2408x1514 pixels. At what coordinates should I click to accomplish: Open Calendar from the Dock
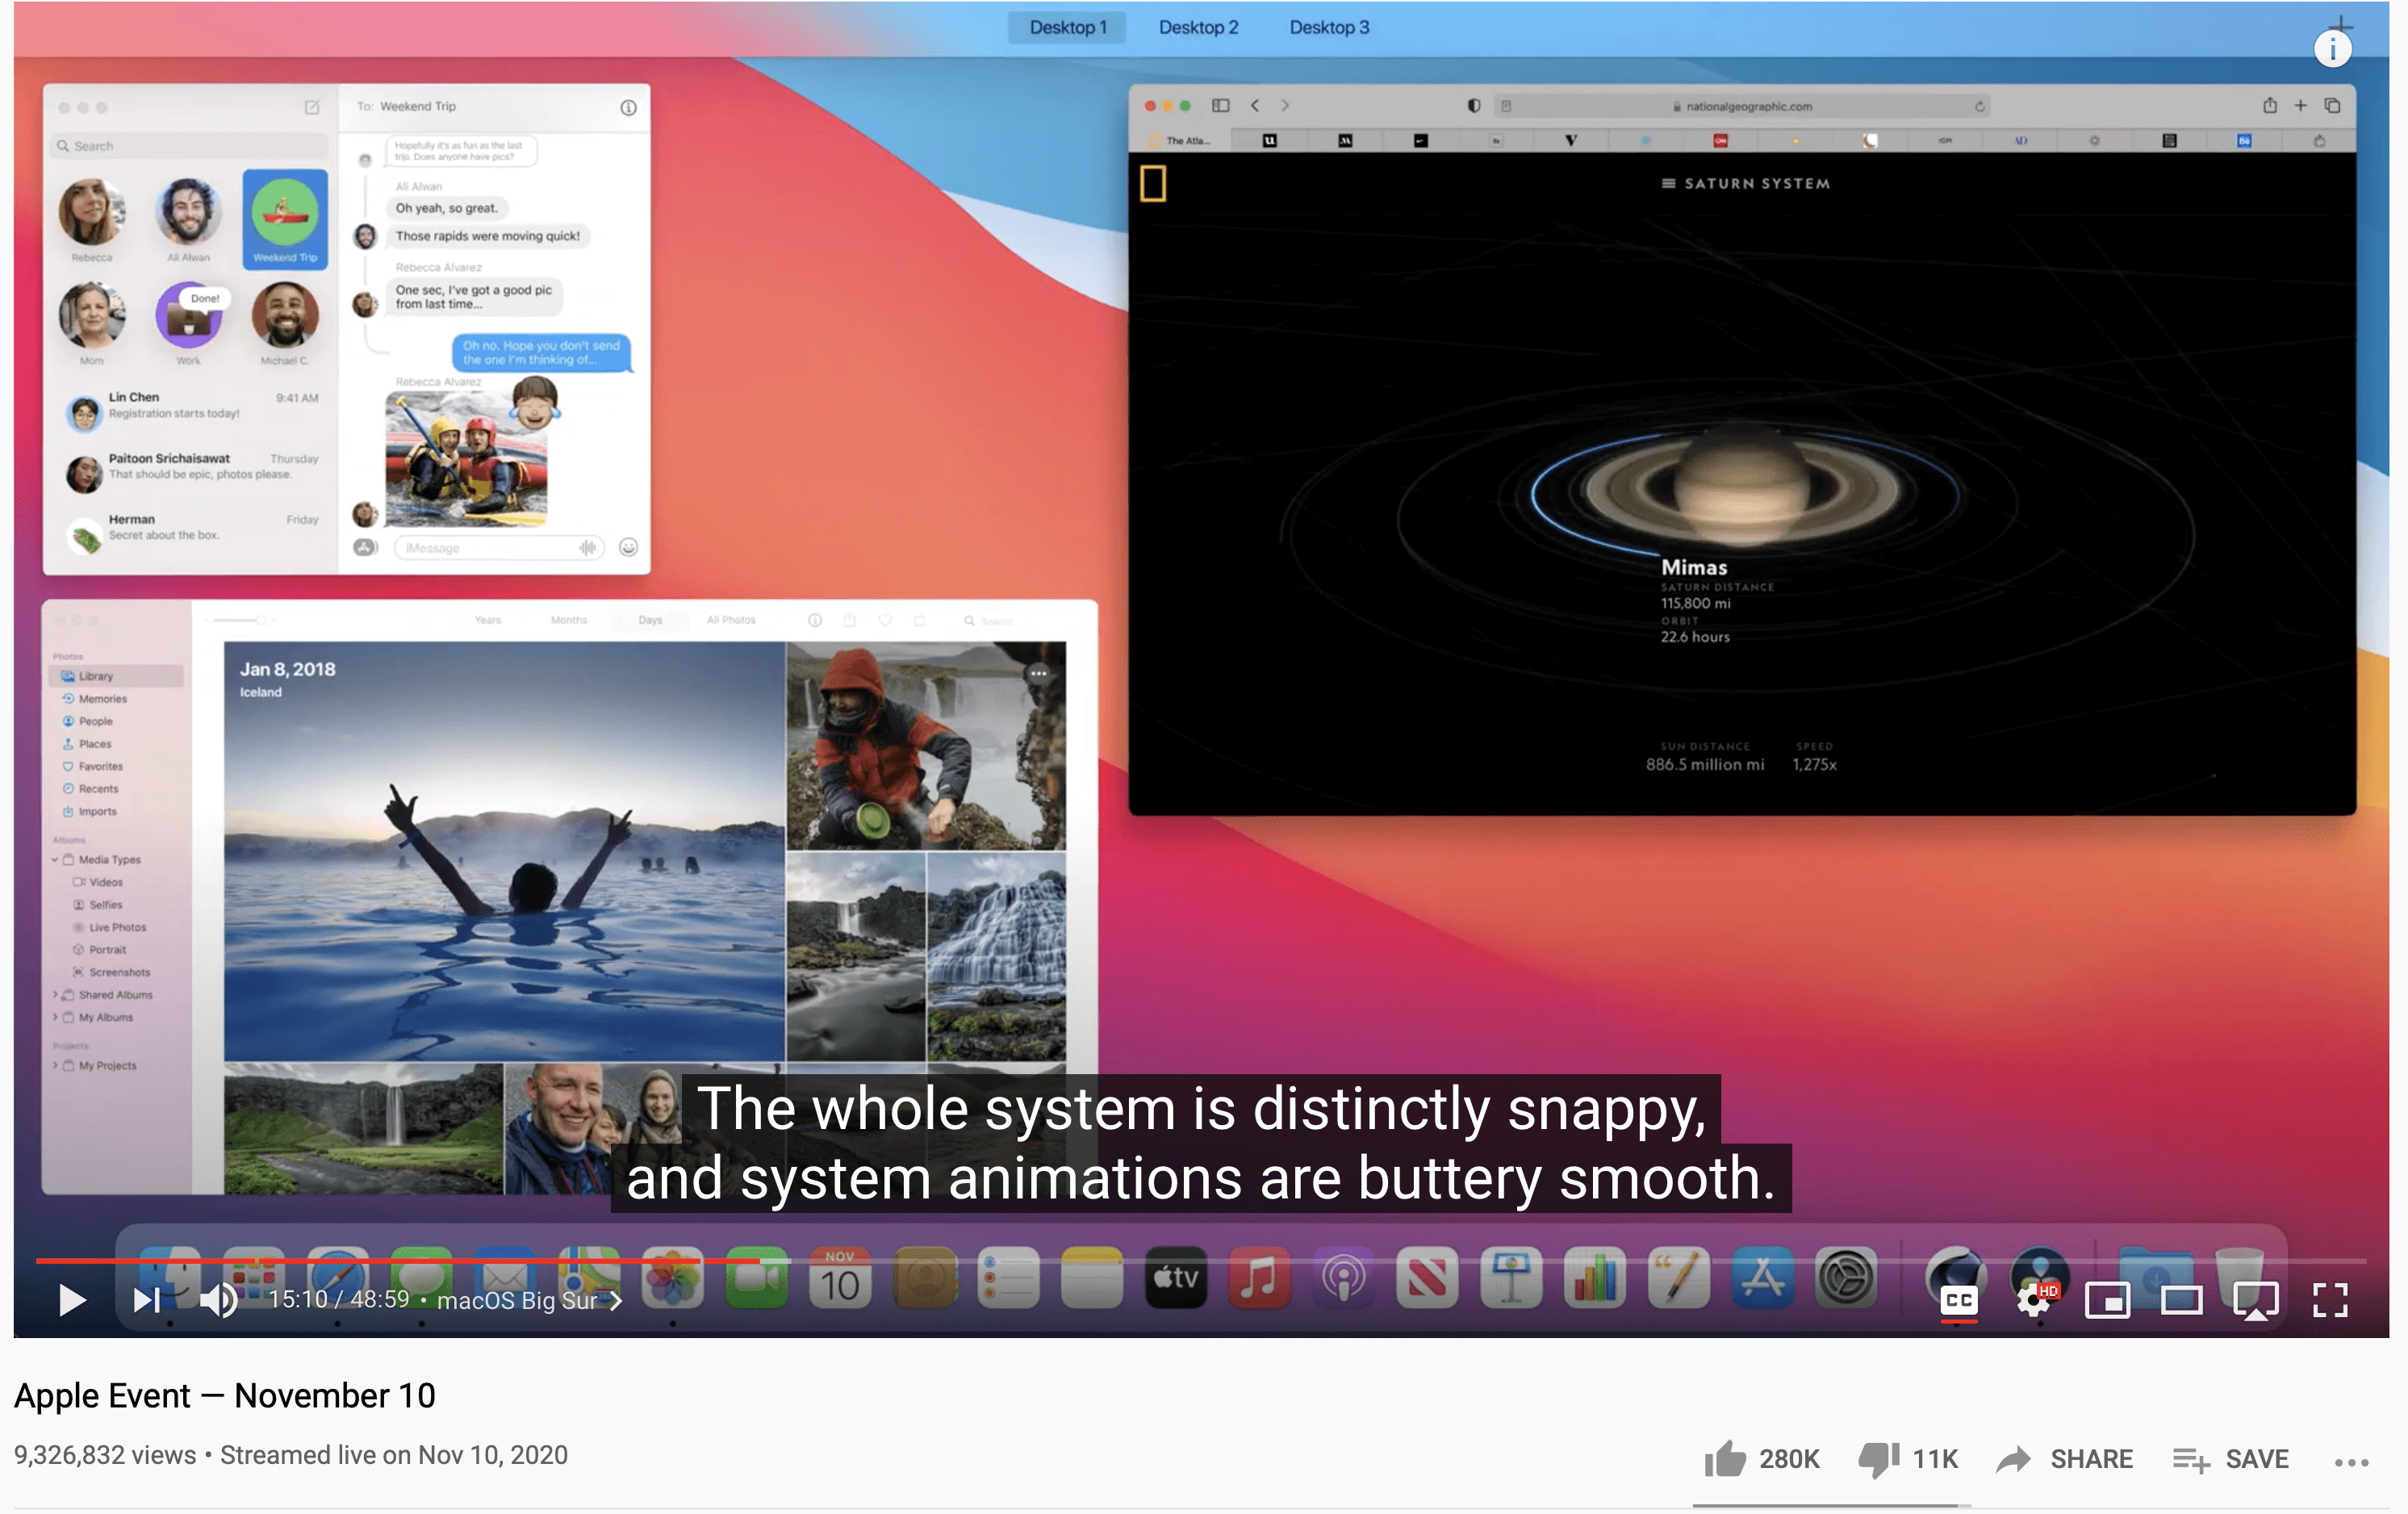841,1278
